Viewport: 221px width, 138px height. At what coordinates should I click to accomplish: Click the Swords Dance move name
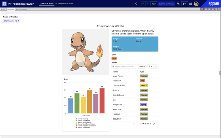pyautogui.click(x=118, y=95)
